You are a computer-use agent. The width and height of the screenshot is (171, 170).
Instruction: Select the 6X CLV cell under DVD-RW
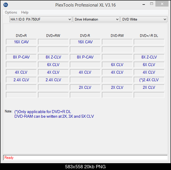click(117, 65)
